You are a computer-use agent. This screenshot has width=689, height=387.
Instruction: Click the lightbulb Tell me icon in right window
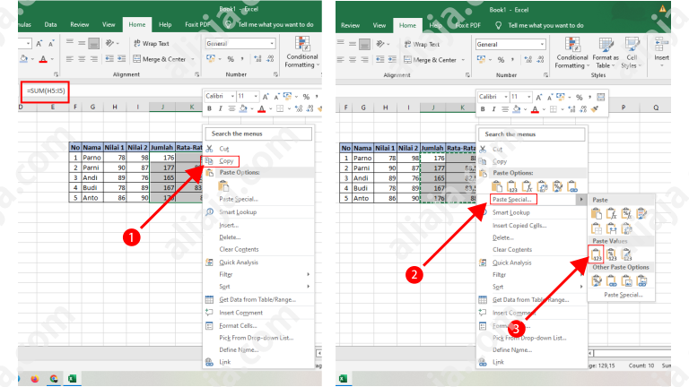click(x=498, y=25)
